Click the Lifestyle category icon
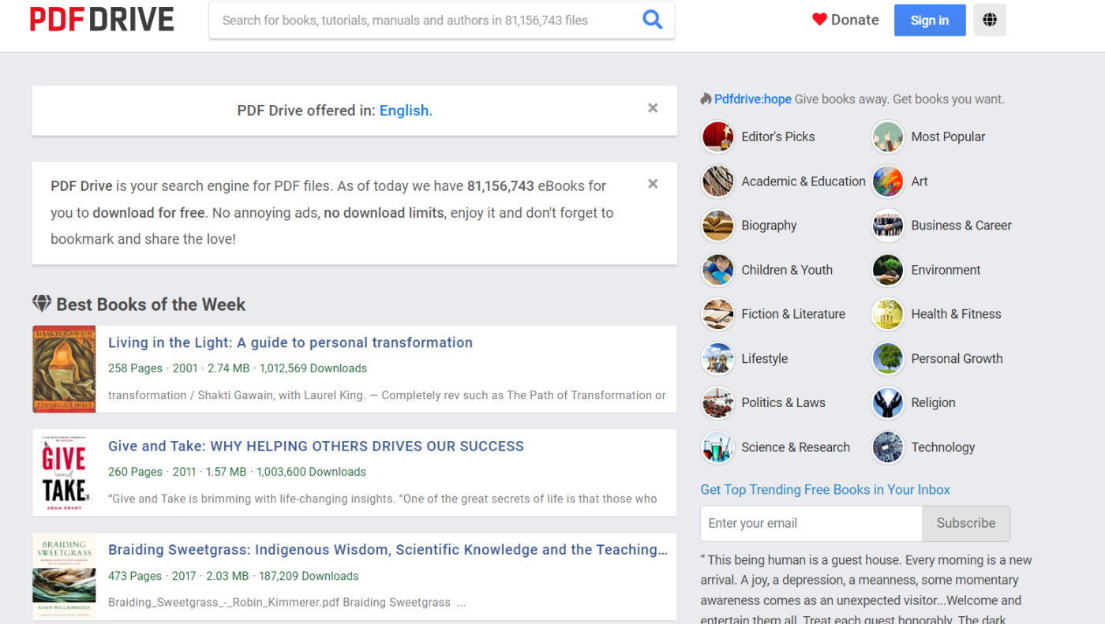 pos(718,358)
